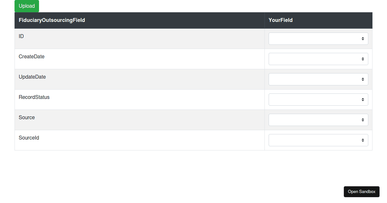The height and width of the screenshot is (203, 387).
Task: Click the Open Sandbox button
Action: coord(362,191)
